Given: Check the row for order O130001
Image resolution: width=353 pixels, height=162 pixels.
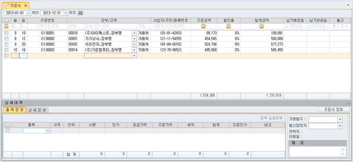Looking at the screenshot, I should [6, 33].
